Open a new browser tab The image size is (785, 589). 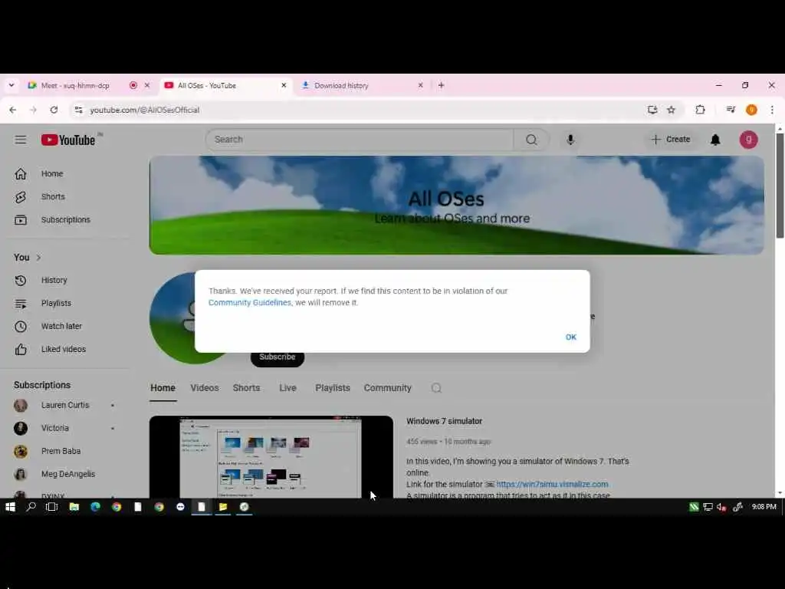tap(441, 85)
